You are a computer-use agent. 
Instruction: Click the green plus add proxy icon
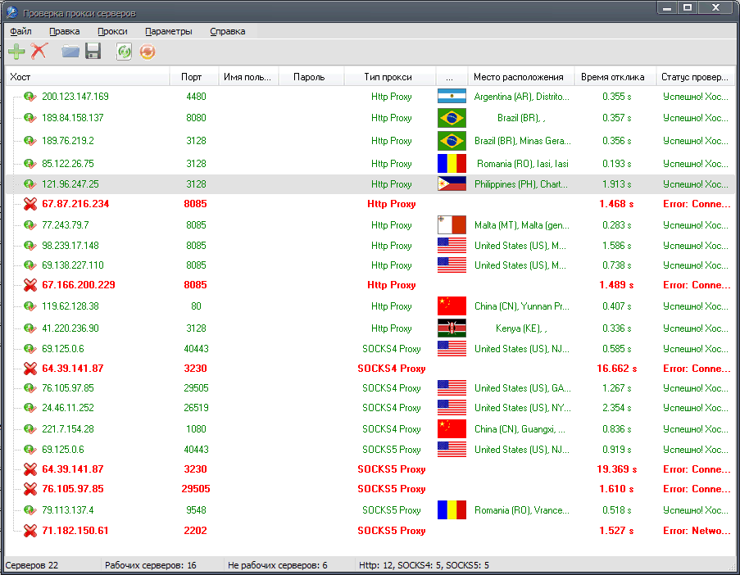tap(16, 52)
